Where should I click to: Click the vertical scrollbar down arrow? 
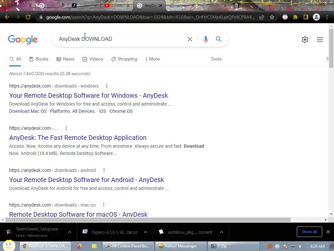(x=331, y=214)
